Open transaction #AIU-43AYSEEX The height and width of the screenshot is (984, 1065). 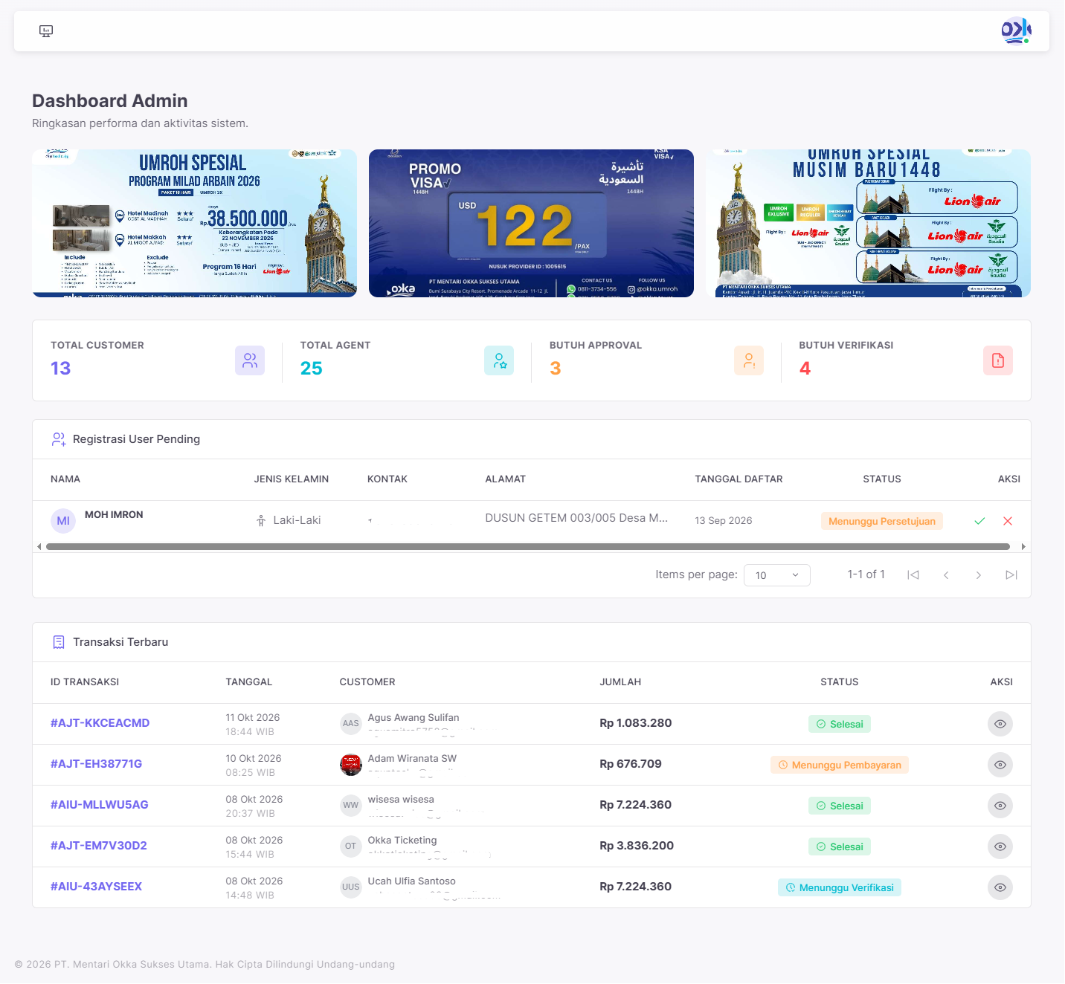click(x=96, y=887)
